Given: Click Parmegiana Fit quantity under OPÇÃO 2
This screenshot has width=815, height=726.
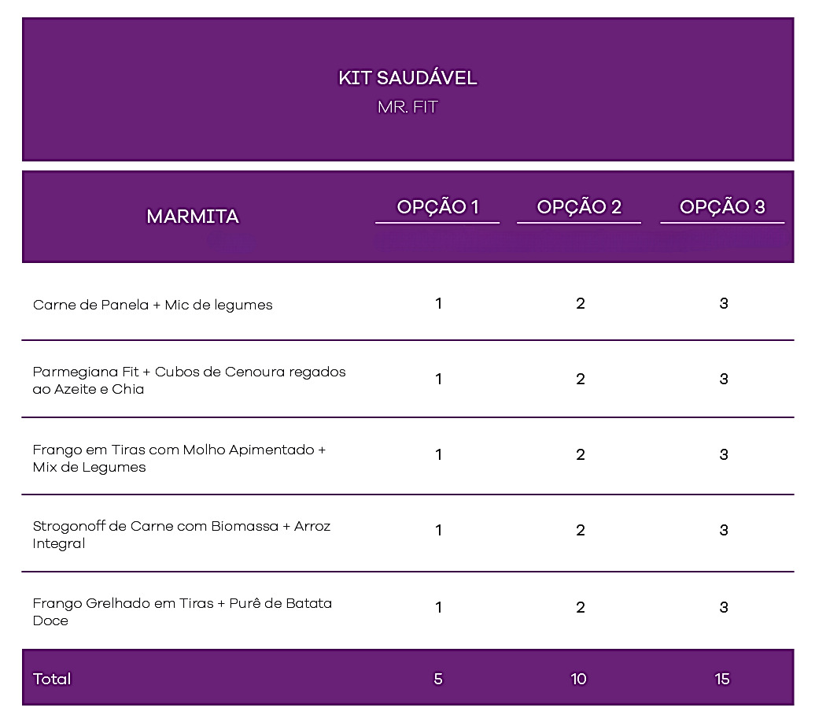Looking at the screenshot, I should [x=581, y=379].
